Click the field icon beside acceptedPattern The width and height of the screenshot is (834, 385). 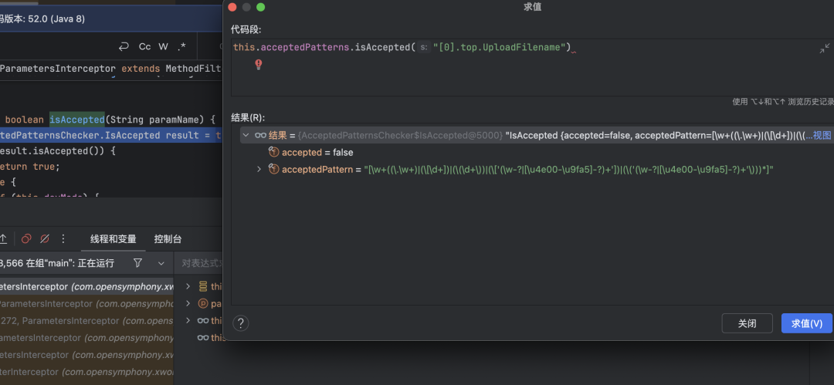(x=274, y=170)
